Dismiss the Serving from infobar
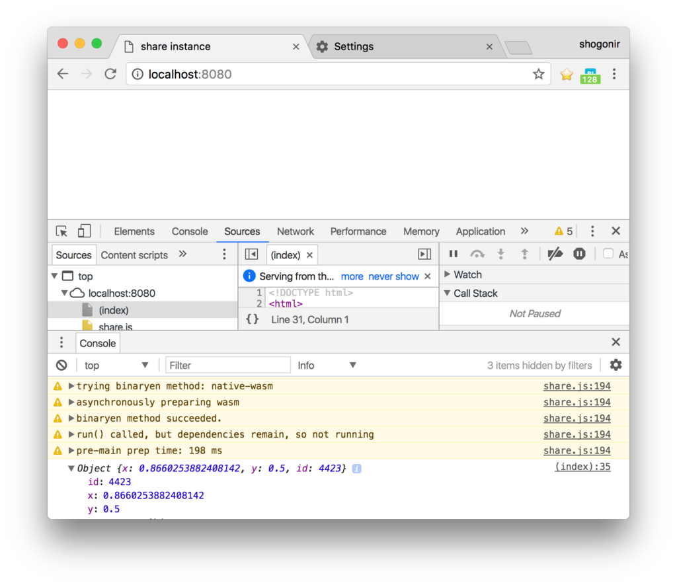Screen dimensions: 677x587 [428, 276]
